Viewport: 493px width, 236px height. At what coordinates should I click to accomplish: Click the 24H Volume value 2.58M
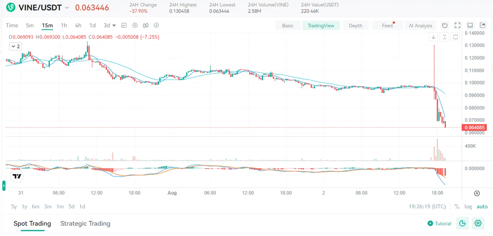[255, 11]
